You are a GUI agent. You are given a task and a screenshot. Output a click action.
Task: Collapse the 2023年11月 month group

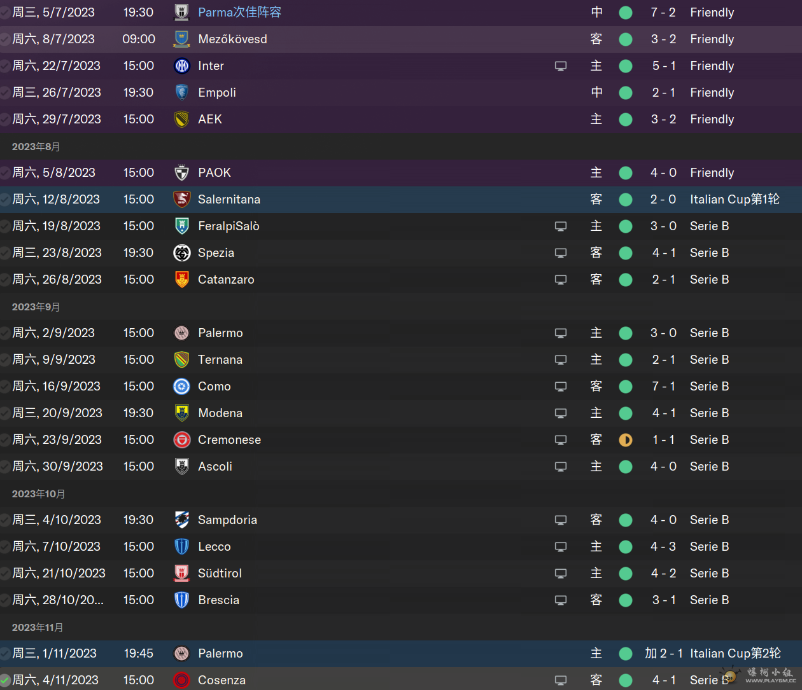point(38,628)
